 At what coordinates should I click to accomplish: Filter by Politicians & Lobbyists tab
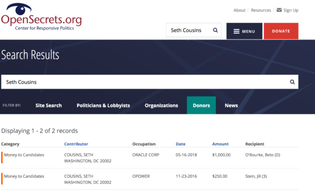pos(103,105)
